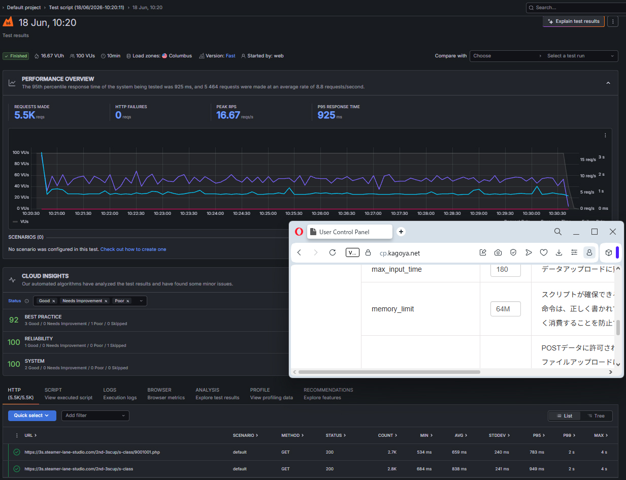Open Opera downloads arrow icon
This screenshot has width=626, height=480.
559,252
